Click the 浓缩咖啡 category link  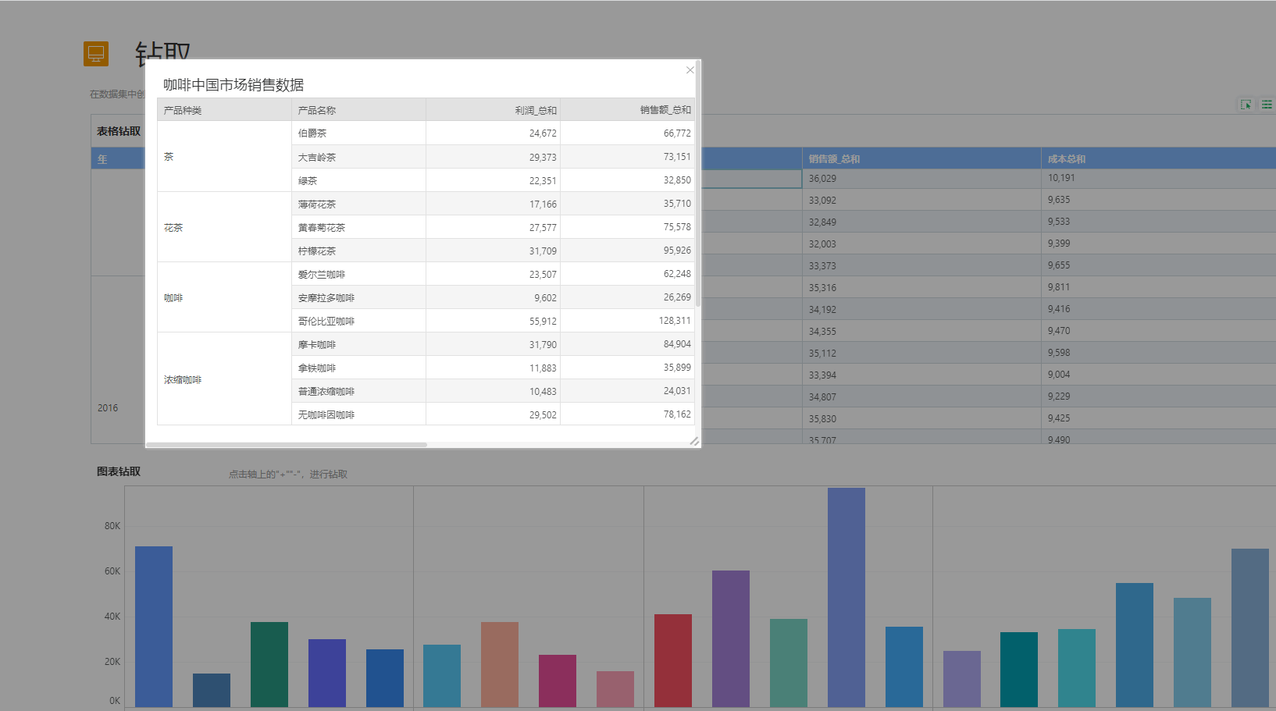(183, 380)
